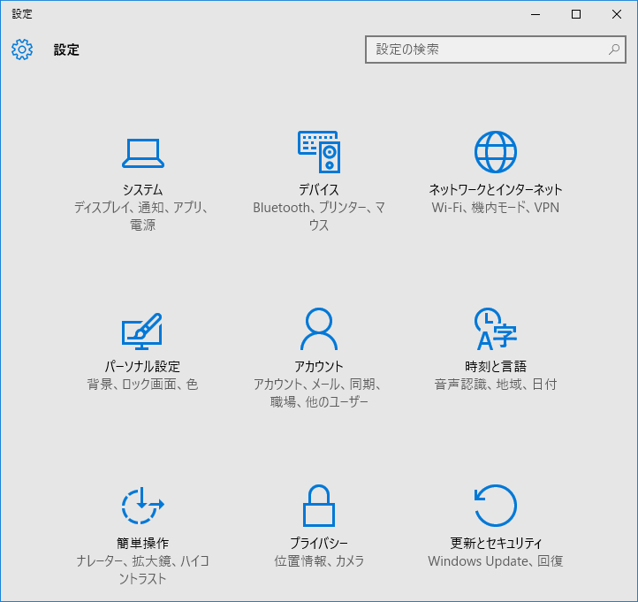The image size is (638, 602).
Task: Click the magnifier icon in search box
Action: pos(613,50)
